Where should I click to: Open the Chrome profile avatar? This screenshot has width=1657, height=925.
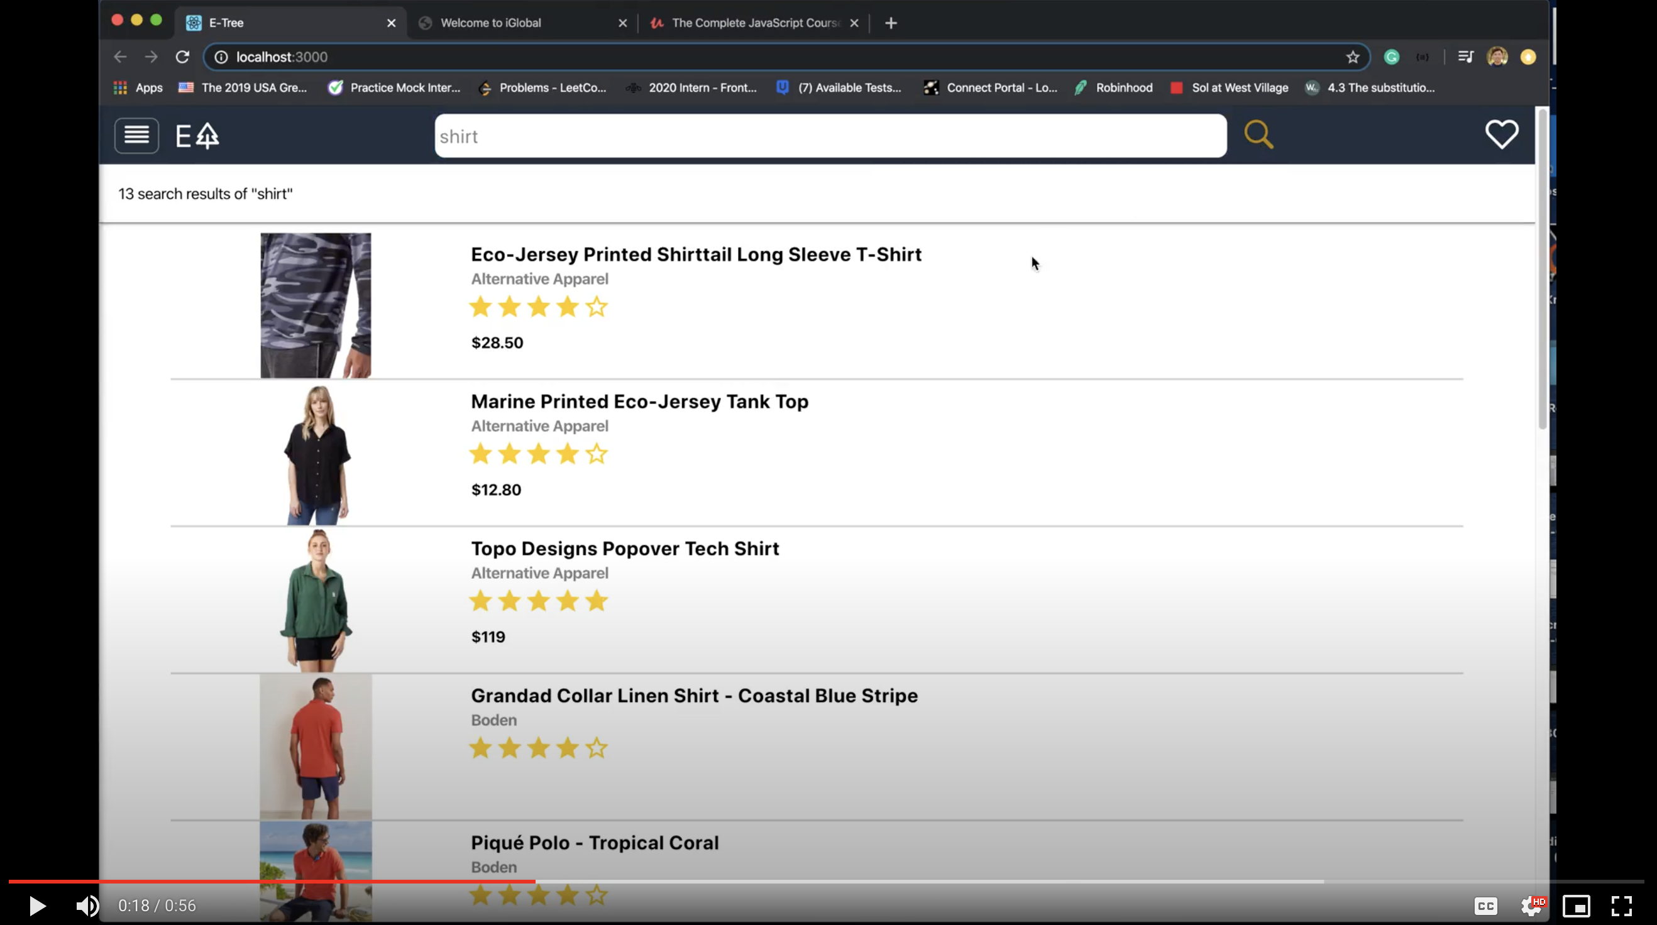point(1497,57)
